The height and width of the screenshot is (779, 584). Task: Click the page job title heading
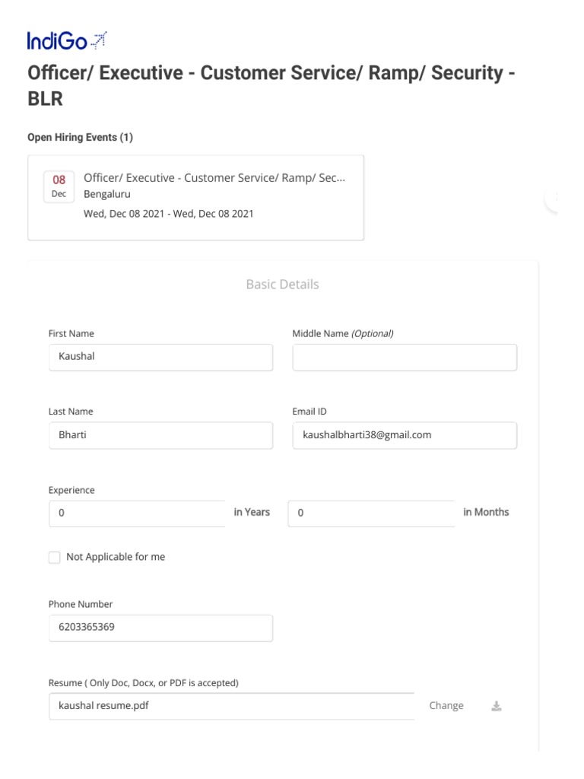point(271,85)
